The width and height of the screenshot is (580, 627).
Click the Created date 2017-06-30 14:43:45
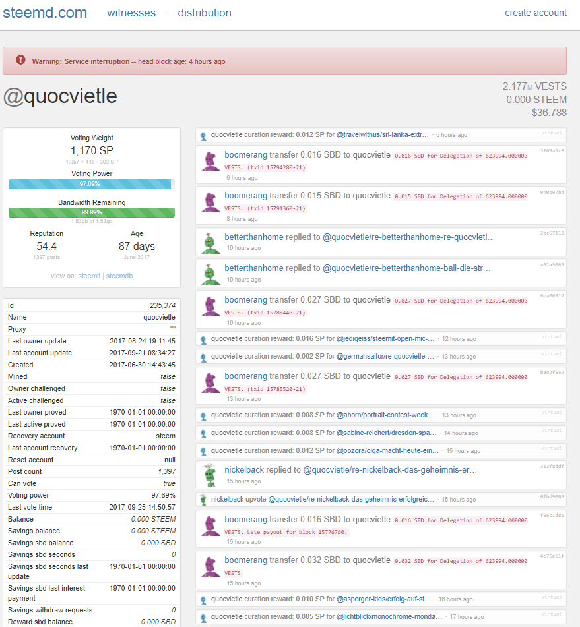point(142,365)
